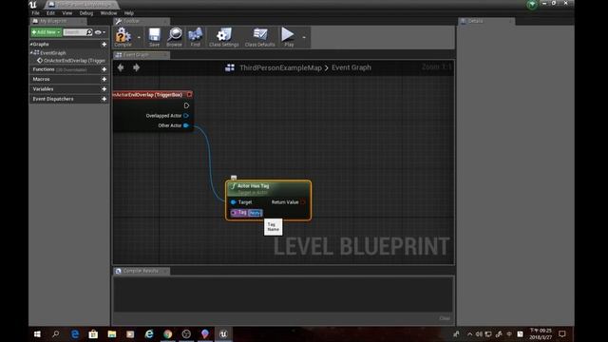Add a new graph with plus
The width and height of the screenshot is (608, 342).
pos(104,45)
